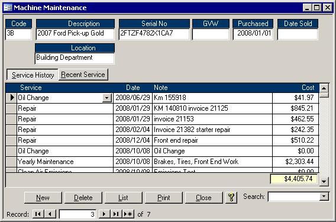This screenshot has width=336, height=222.
Task: Click note cell Front end repair
Action: [212, 141]
